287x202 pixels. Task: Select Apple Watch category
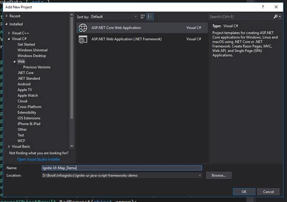[28, 96]
